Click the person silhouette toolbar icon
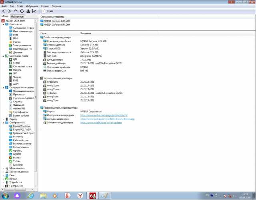The height and width of the screenshot is (200, 256). (28, 11)
